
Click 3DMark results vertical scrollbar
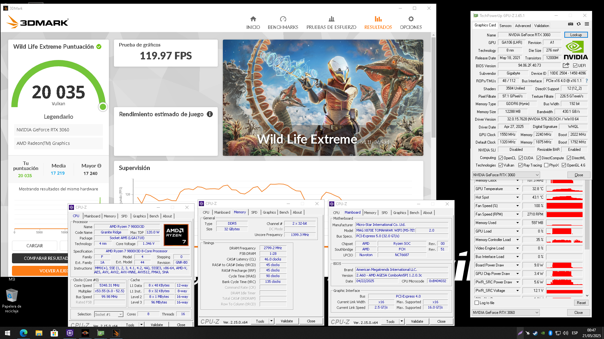[433, 88]
